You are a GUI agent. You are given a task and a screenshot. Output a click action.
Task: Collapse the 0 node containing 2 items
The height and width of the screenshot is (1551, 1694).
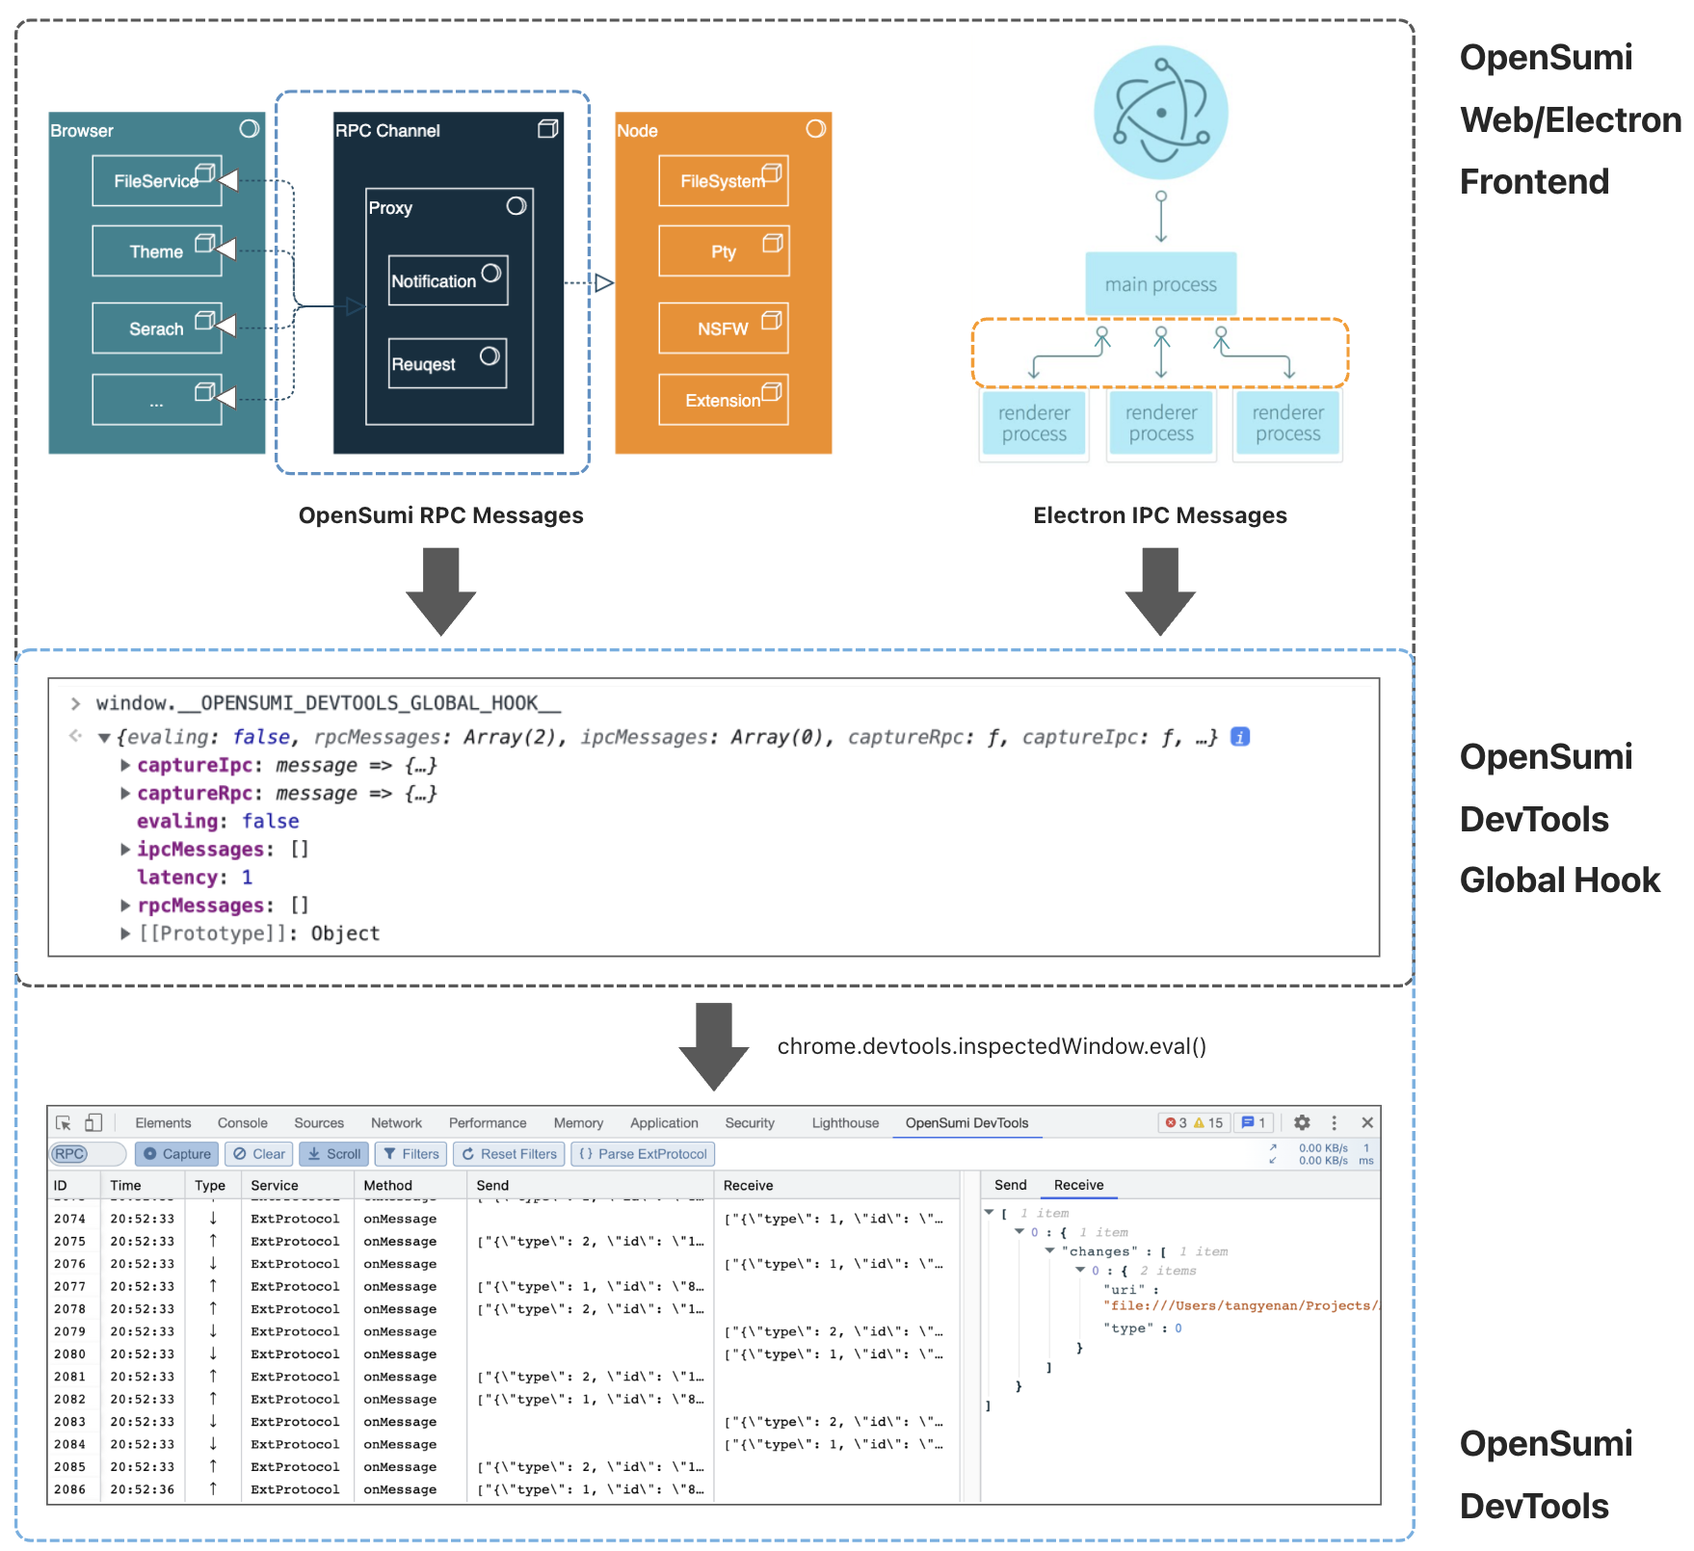(1081, 1270)
